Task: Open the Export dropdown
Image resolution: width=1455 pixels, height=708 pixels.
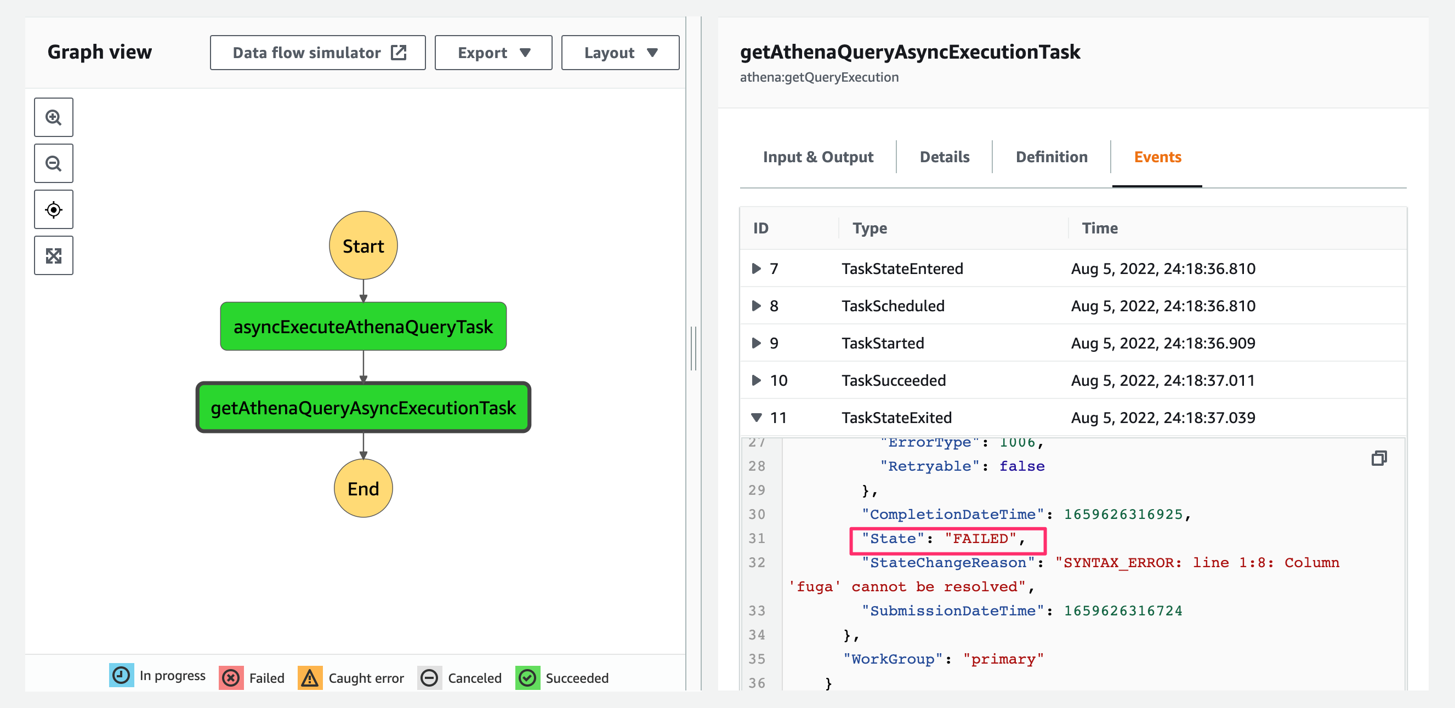Action: [493, 53]
